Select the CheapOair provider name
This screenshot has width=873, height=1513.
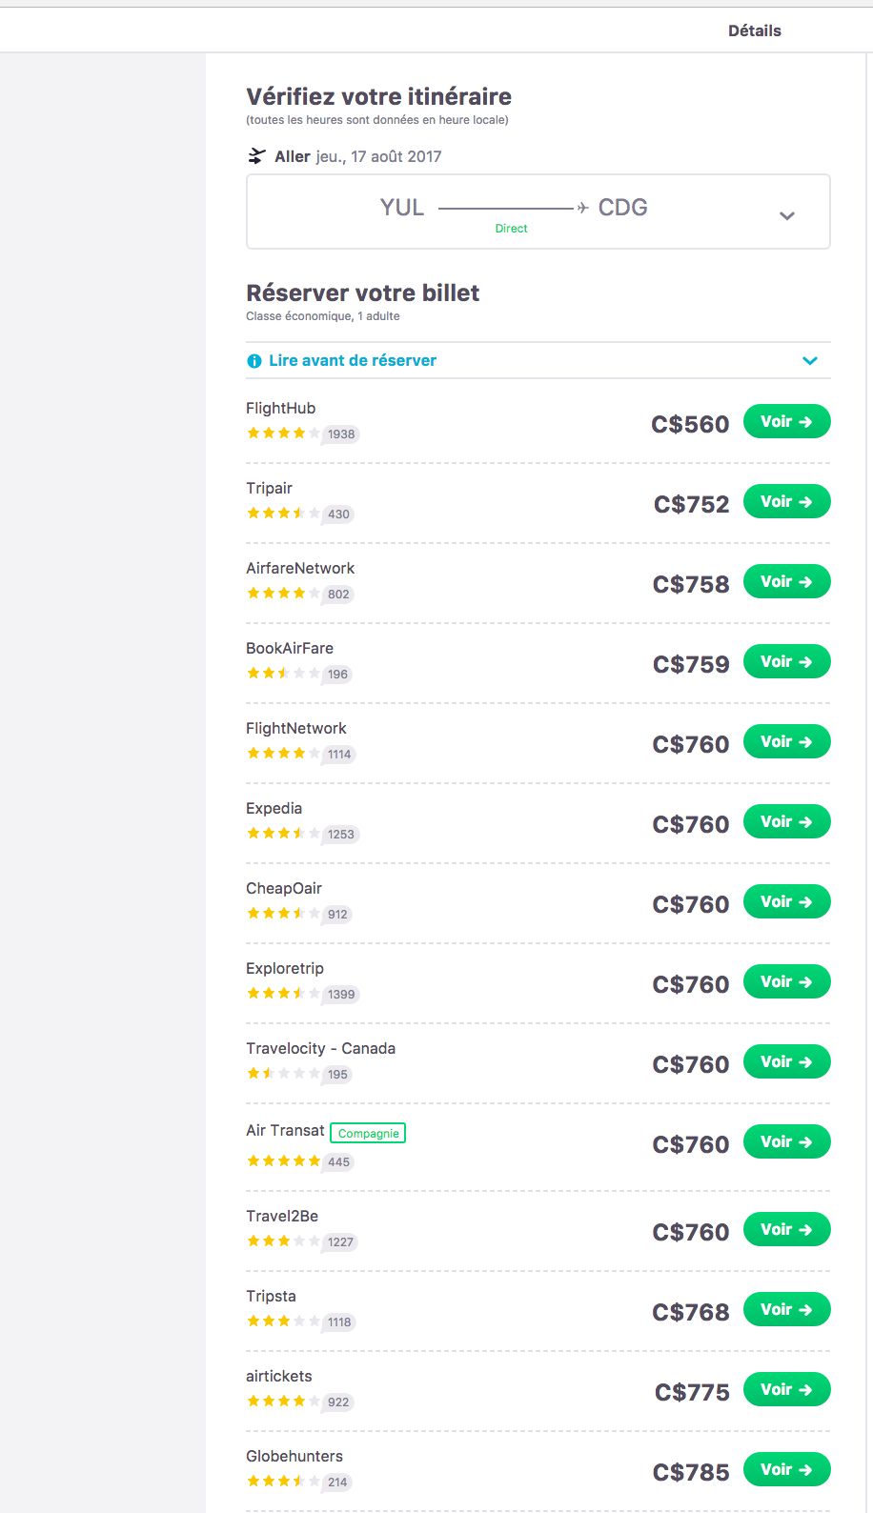284,889
